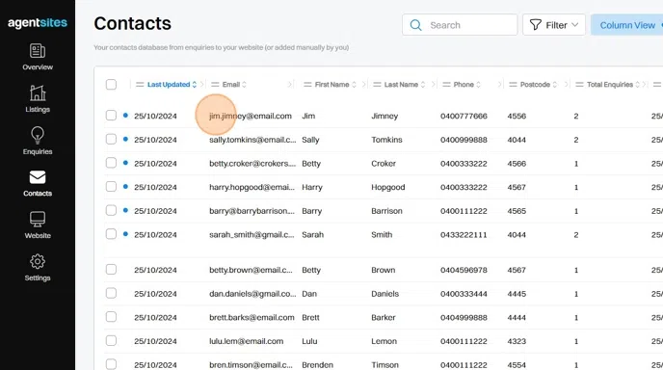The height and width of the screenshot is (370, 663).
Task: Click the Filter funnel icon
Action: (535, 25)
